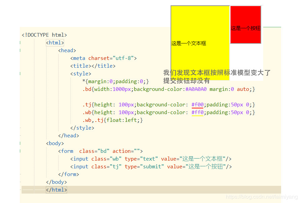This screenshot has height=203, width=301.
Task: Click the #f00 color value
Action: pos(197,105)
